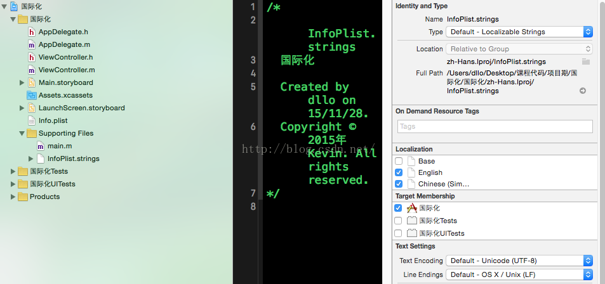The height and width of the screenshot is (284, 605).
Task: Click the Name field showing InfoPlist.strings
Action: coord(473,19)
